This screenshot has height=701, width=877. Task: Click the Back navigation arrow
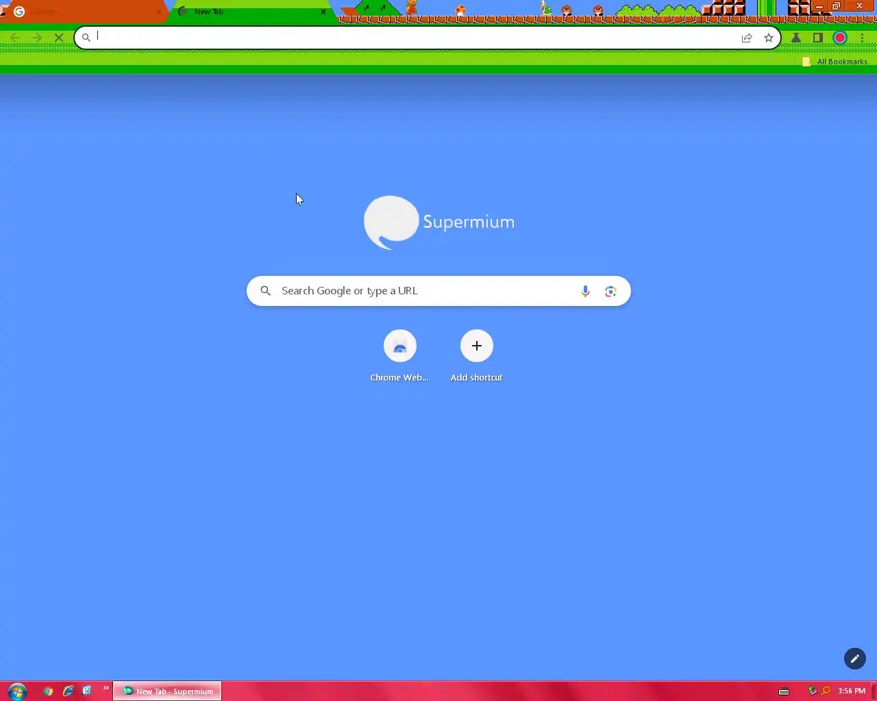[15, 38]
